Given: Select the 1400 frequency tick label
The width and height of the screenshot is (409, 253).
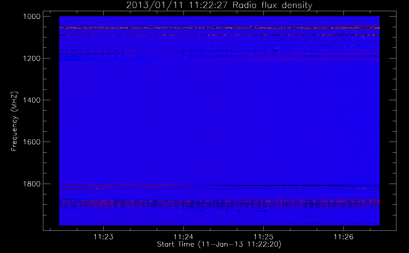Looking at the screenshot, I should (x=32, y=100).
